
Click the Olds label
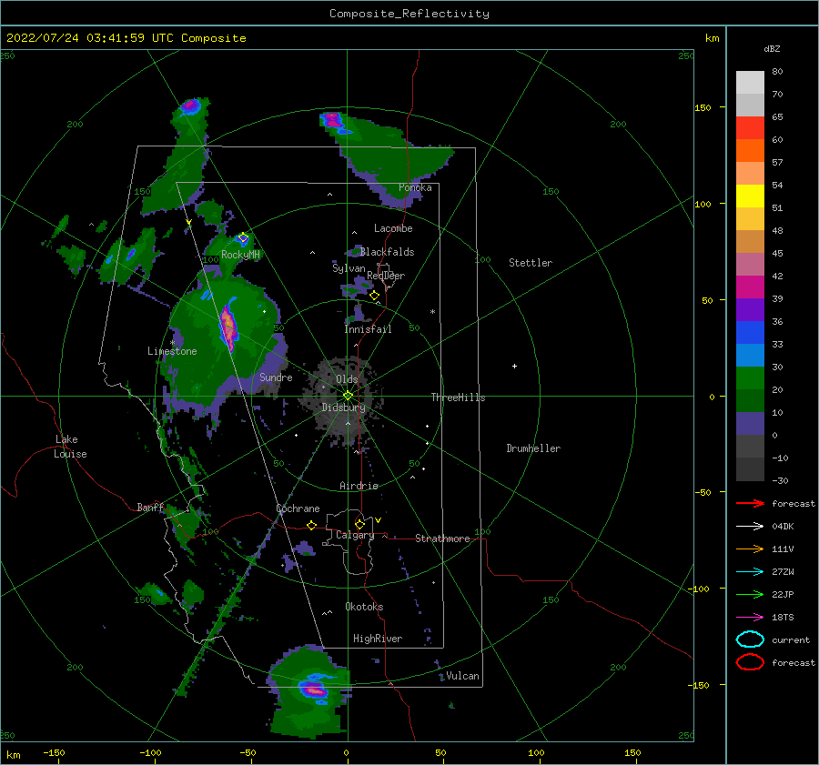(347, 379)
